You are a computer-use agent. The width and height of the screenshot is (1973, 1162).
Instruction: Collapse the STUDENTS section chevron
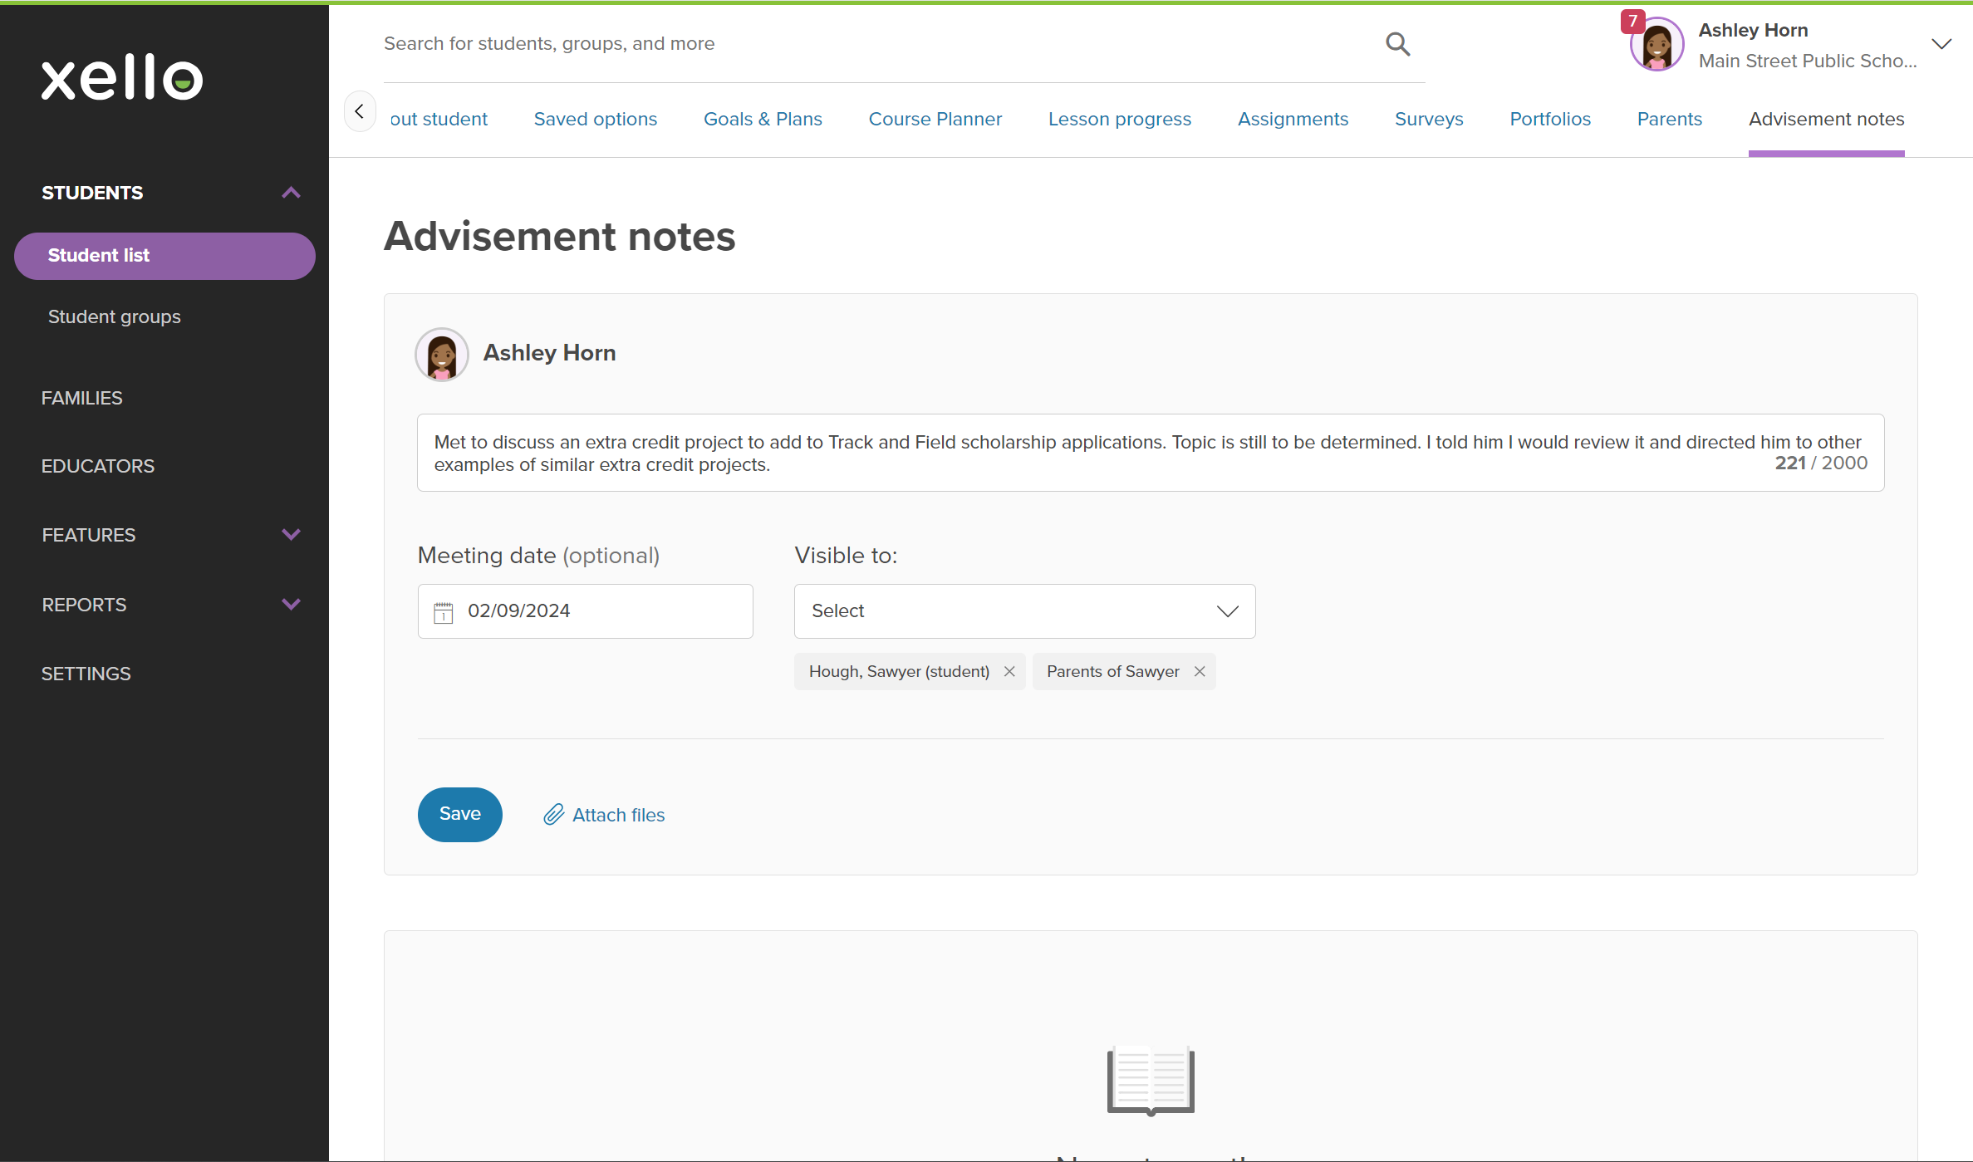[x=291, y=193]
